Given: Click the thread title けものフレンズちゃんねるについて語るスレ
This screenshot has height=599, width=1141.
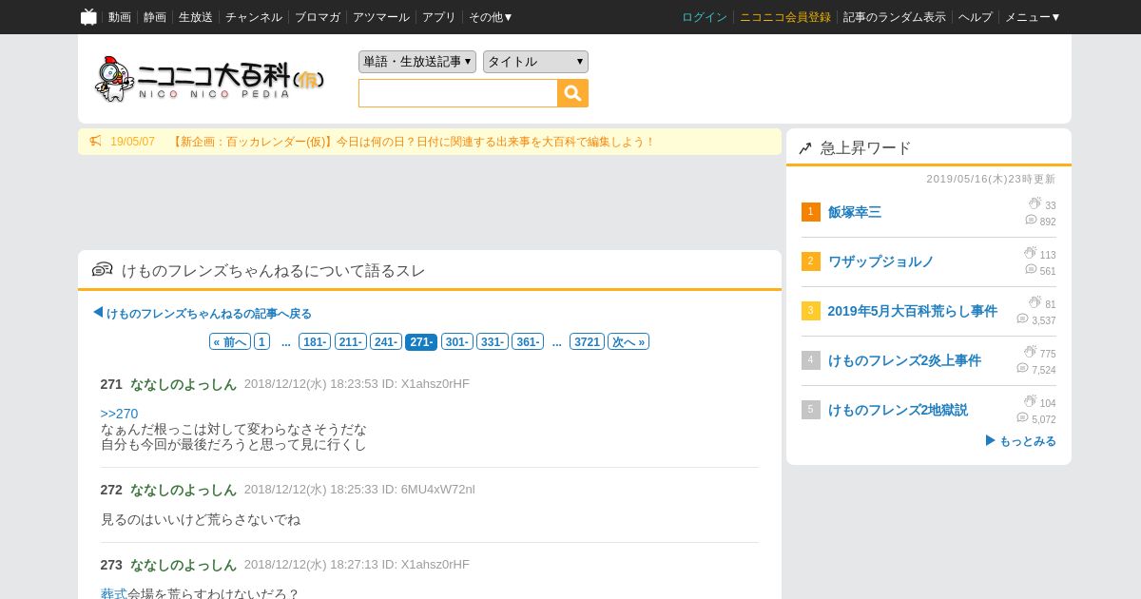Looking at the screenshot, I should 273,271.
